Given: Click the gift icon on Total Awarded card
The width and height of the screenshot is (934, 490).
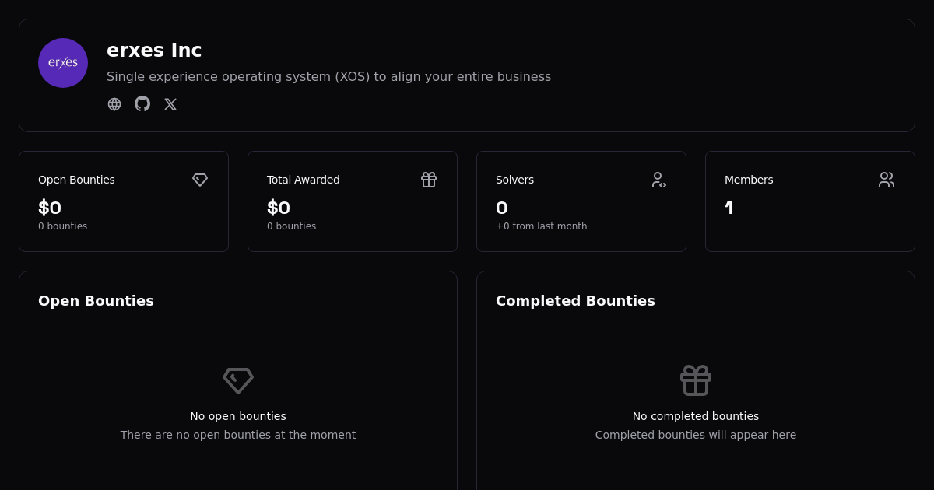Looking at the screenshot, I should pos(429,180).
